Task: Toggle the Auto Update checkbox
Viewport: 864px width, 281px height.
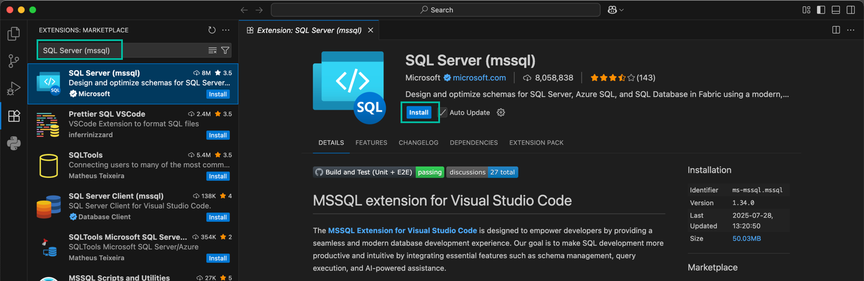Action: point(443,113)
